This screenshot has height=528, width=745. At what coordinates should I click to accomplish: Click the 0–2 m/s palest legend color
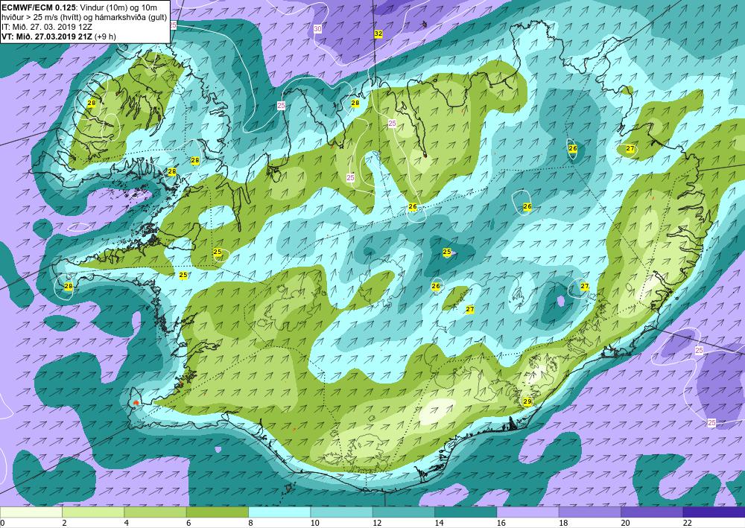coord(31,512)
